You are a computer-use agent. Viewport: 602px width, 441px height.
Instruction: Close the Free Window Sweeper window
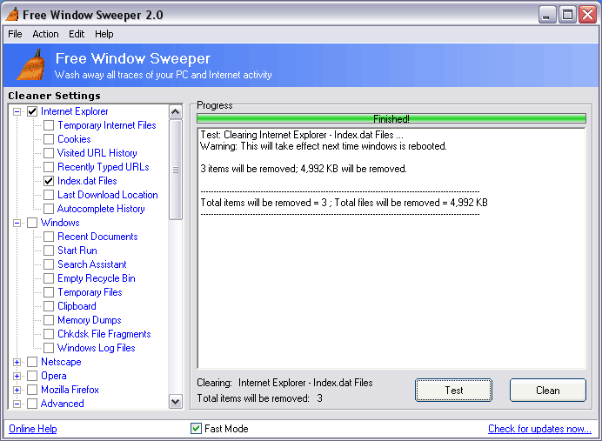tap(587, 15)
